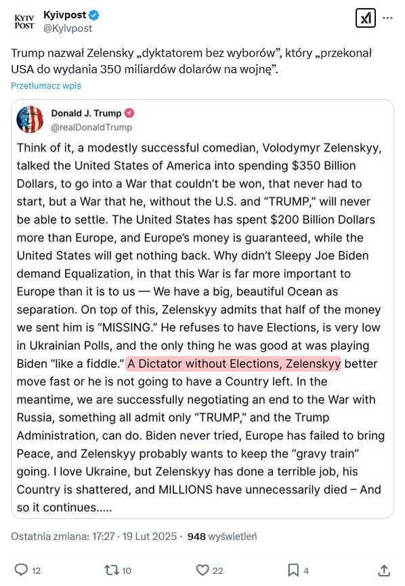Screen dimensions: 405x586
Task: Open Donald J. Trump profile avatar
Action: pos(30,120)
